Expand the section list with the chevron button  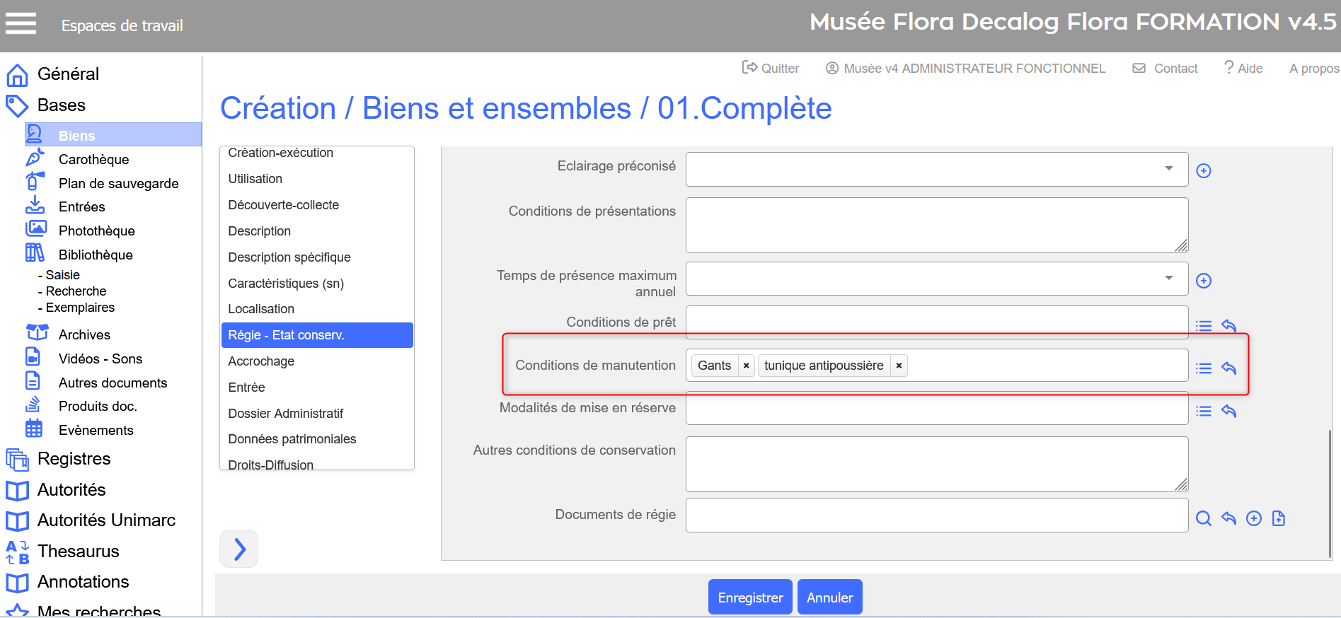(239, 549)
